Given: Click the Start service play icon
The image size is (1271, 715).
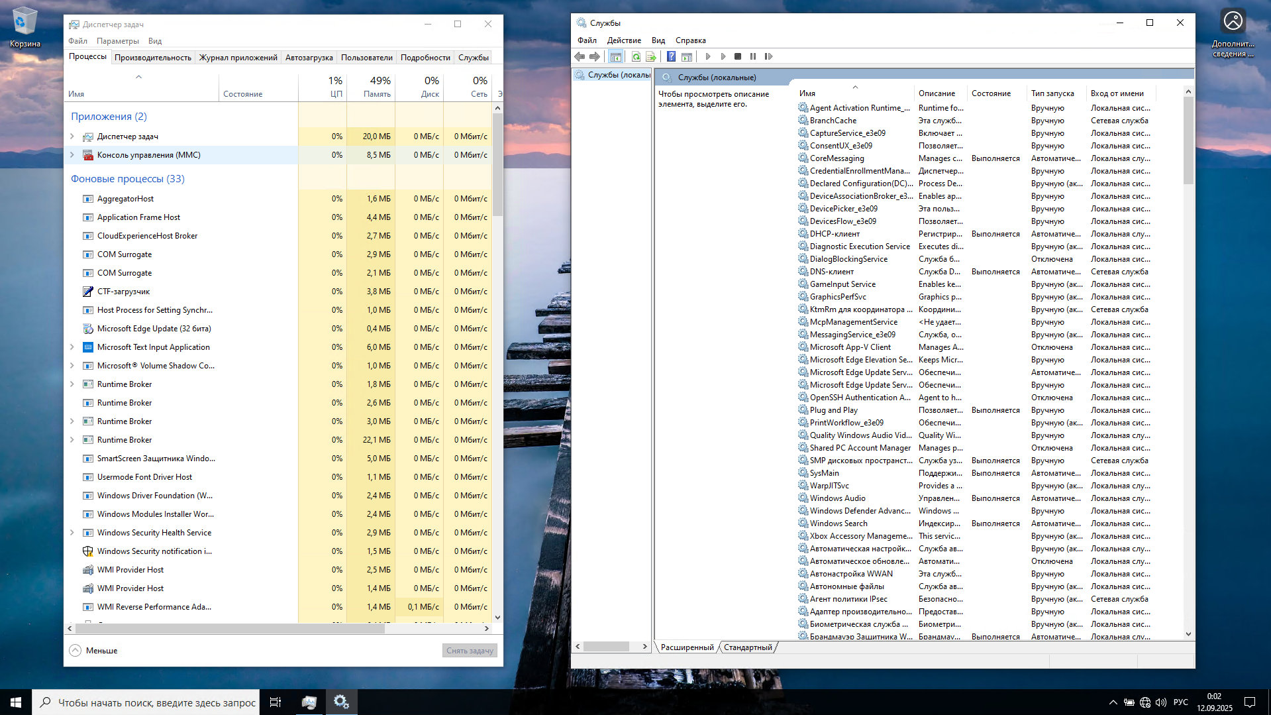Looking at the screenshot, I should point(708,56).
